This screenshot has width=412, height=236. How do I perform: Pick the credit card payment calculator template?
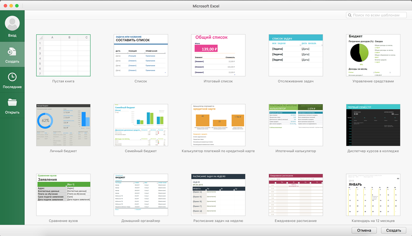coord(218,125)
